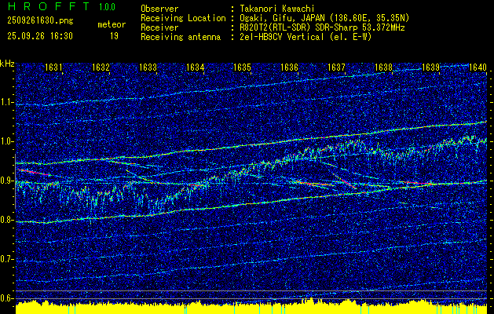The image size is (494, 314).
Task: Click the 1632 time marker
Action: tap(101, 67)
